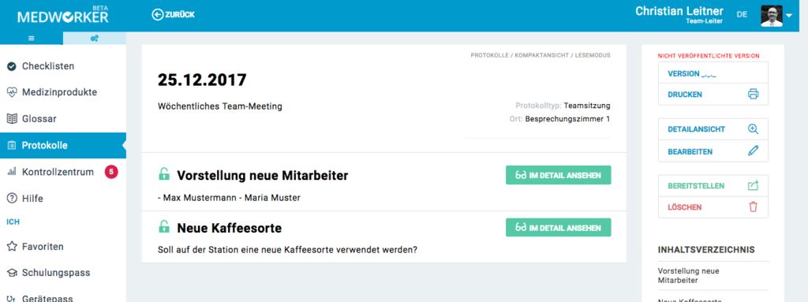This screenshot has width=808, height=302.
Task: Click BEARBEITEN to edit the protocol
Action: click(713, 151)
